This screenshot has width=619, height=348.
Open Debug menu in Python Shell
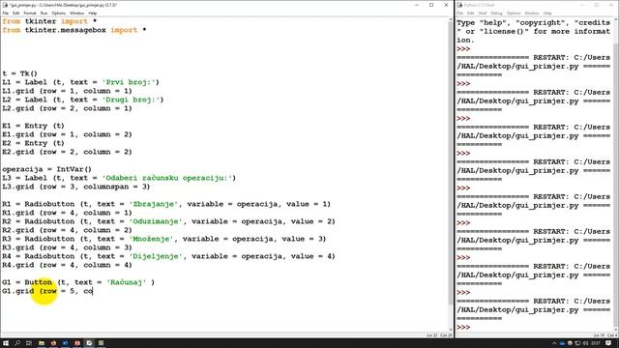[496, 13]
